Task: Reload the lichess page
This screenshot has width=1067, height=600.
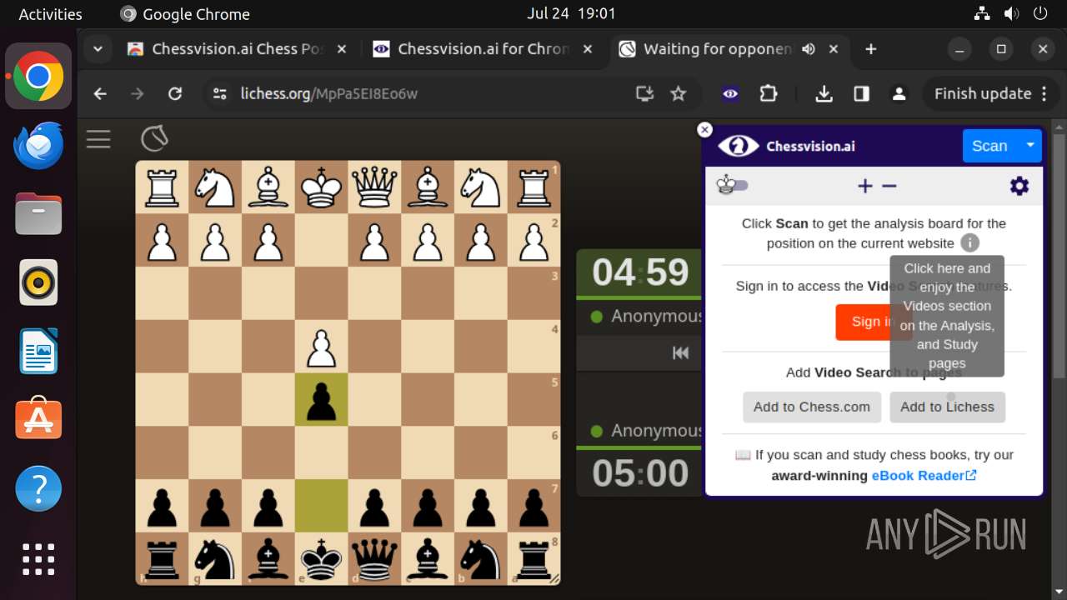Action: point(175,94)
